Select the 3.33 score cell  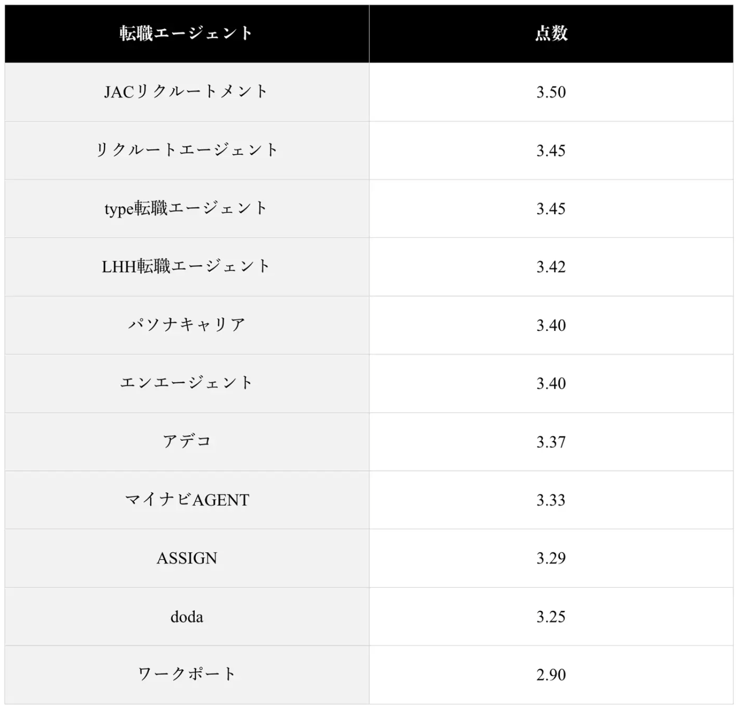point(551,500)
